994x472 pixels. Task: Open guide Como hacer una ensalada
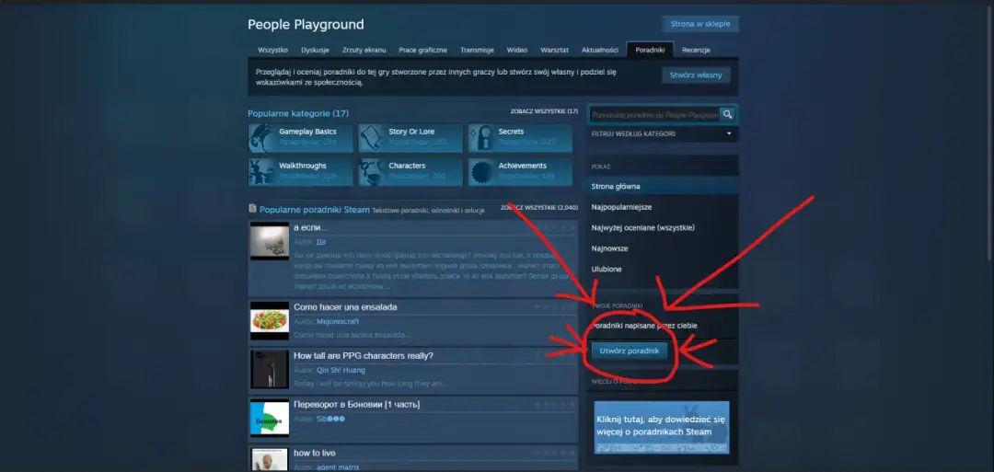point(345,307)
